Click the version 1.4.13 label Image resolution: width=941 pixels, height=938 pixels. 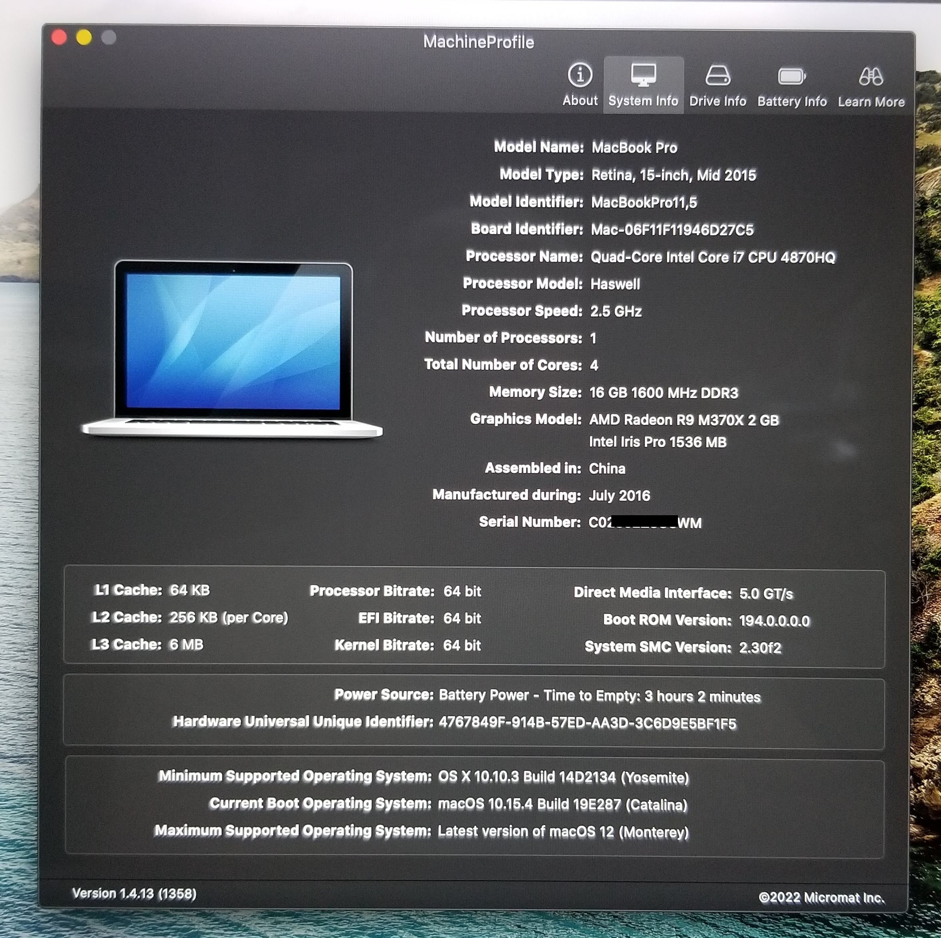(134, 893)
